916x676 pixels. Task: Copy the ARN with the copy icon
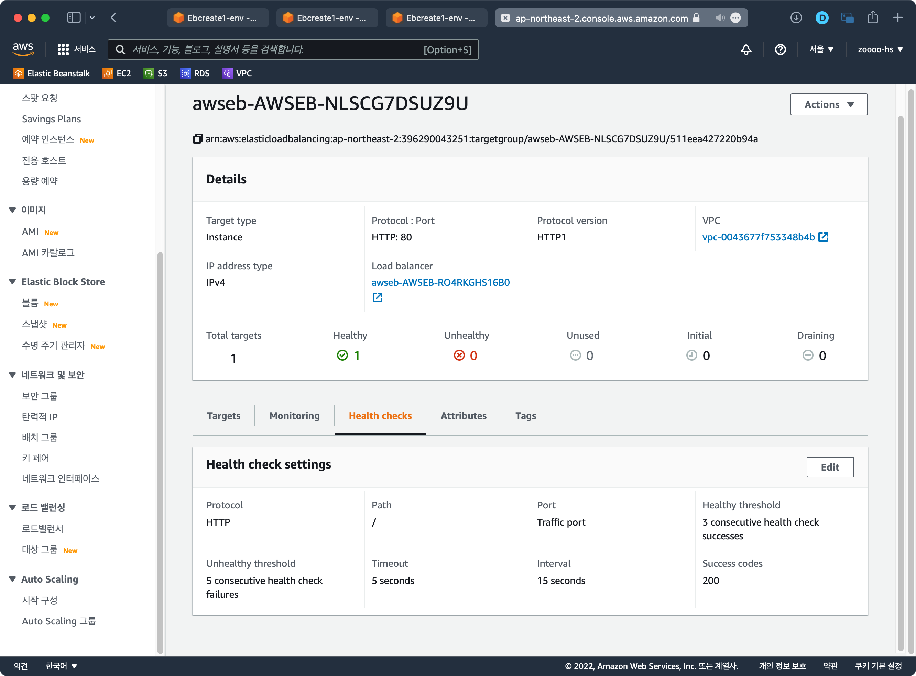point(198,139)
